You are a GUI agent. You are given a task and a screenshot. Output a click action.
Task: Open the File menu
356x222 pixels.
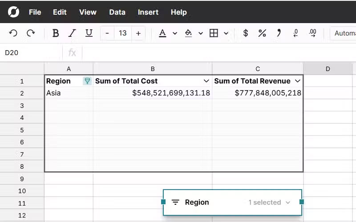(35, 12)
